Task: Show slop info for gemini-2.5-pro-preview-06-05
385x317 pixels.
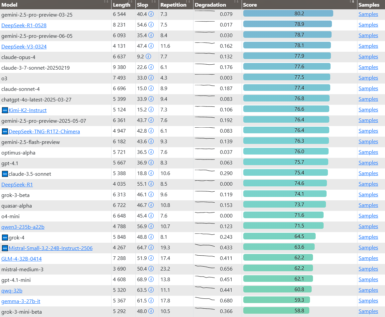Action: point(151,35)
